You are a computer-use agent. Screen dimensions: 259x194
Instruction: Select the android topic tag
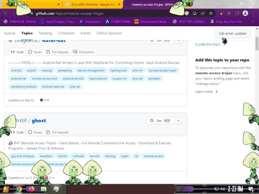[x=16, y=70]
